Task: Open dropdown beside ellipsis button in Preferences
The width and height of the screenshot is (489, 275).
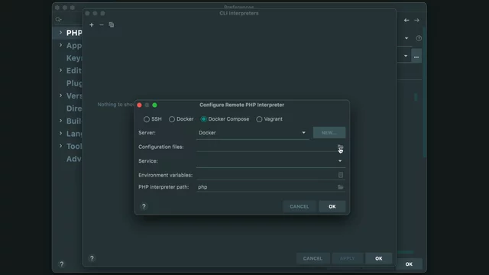Action: point(406,56)
